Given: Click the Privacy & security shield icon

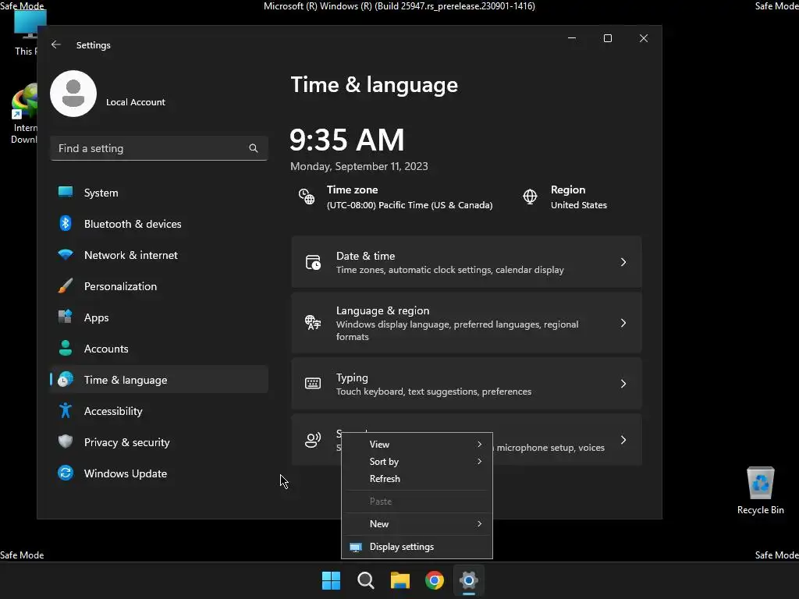Looking at the screenshot, I should point(66,441).
